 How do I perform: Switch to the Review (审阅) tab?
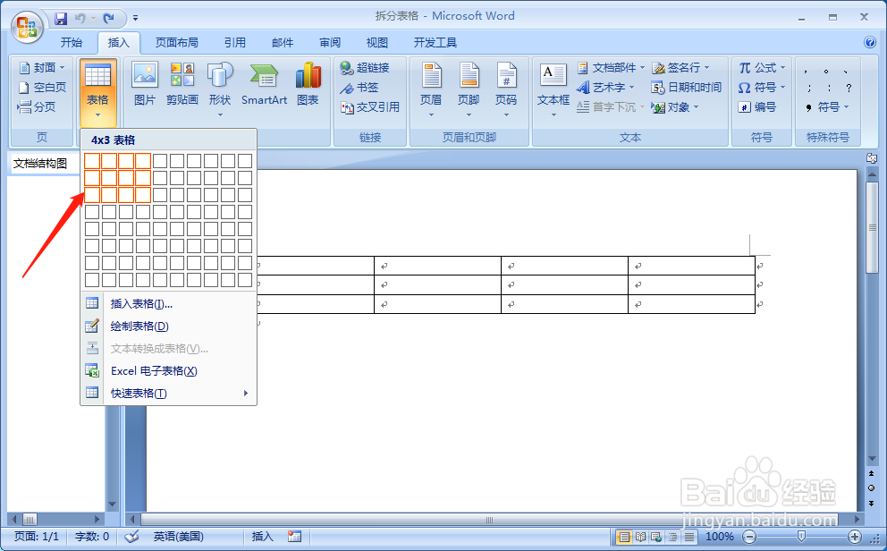tap(330, 42)
